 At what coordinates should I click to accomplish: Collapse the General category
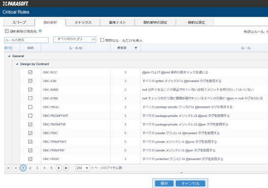pos(9,56)
